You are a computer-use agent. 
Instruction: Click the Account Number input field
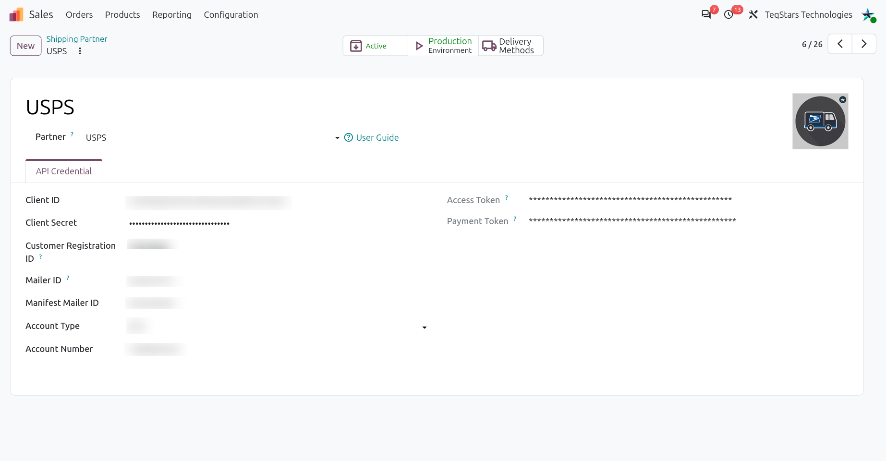tap(156, 349)
